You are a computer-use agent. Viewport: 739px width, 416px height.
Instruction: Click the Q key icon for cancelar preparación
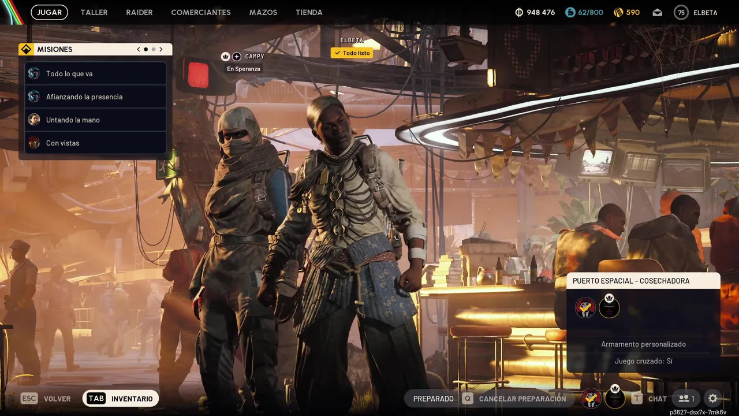(x=468, y=398)
